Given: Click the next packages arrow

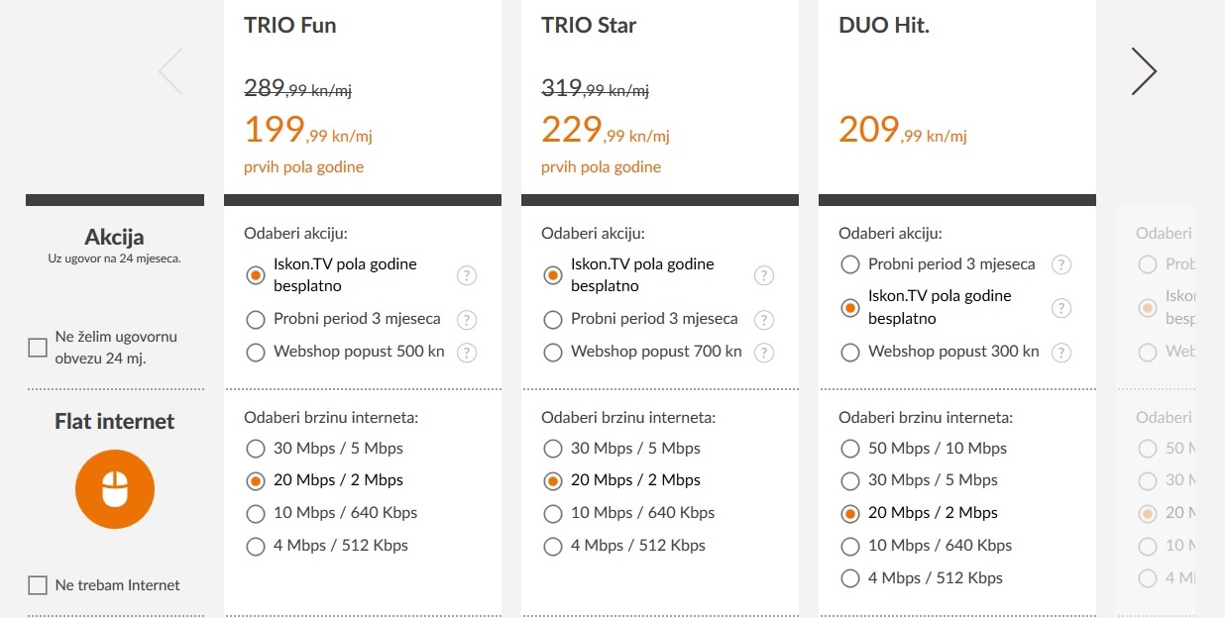Looking at the screenshot, I should tap(1144, 71).
